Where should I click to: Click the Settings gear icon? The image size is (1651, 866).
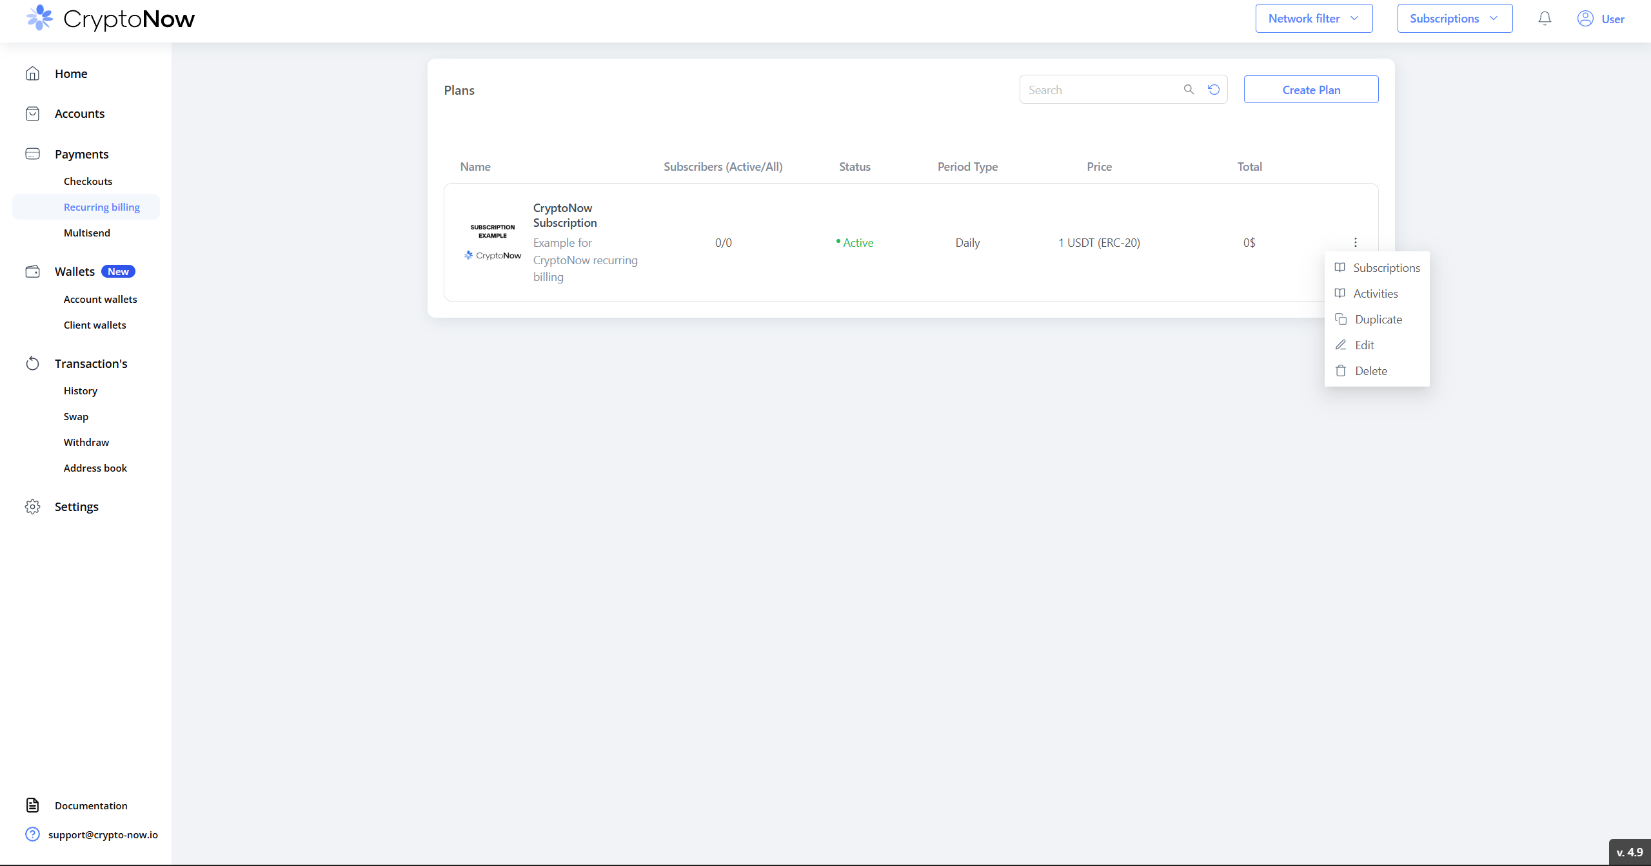point(33,506)
